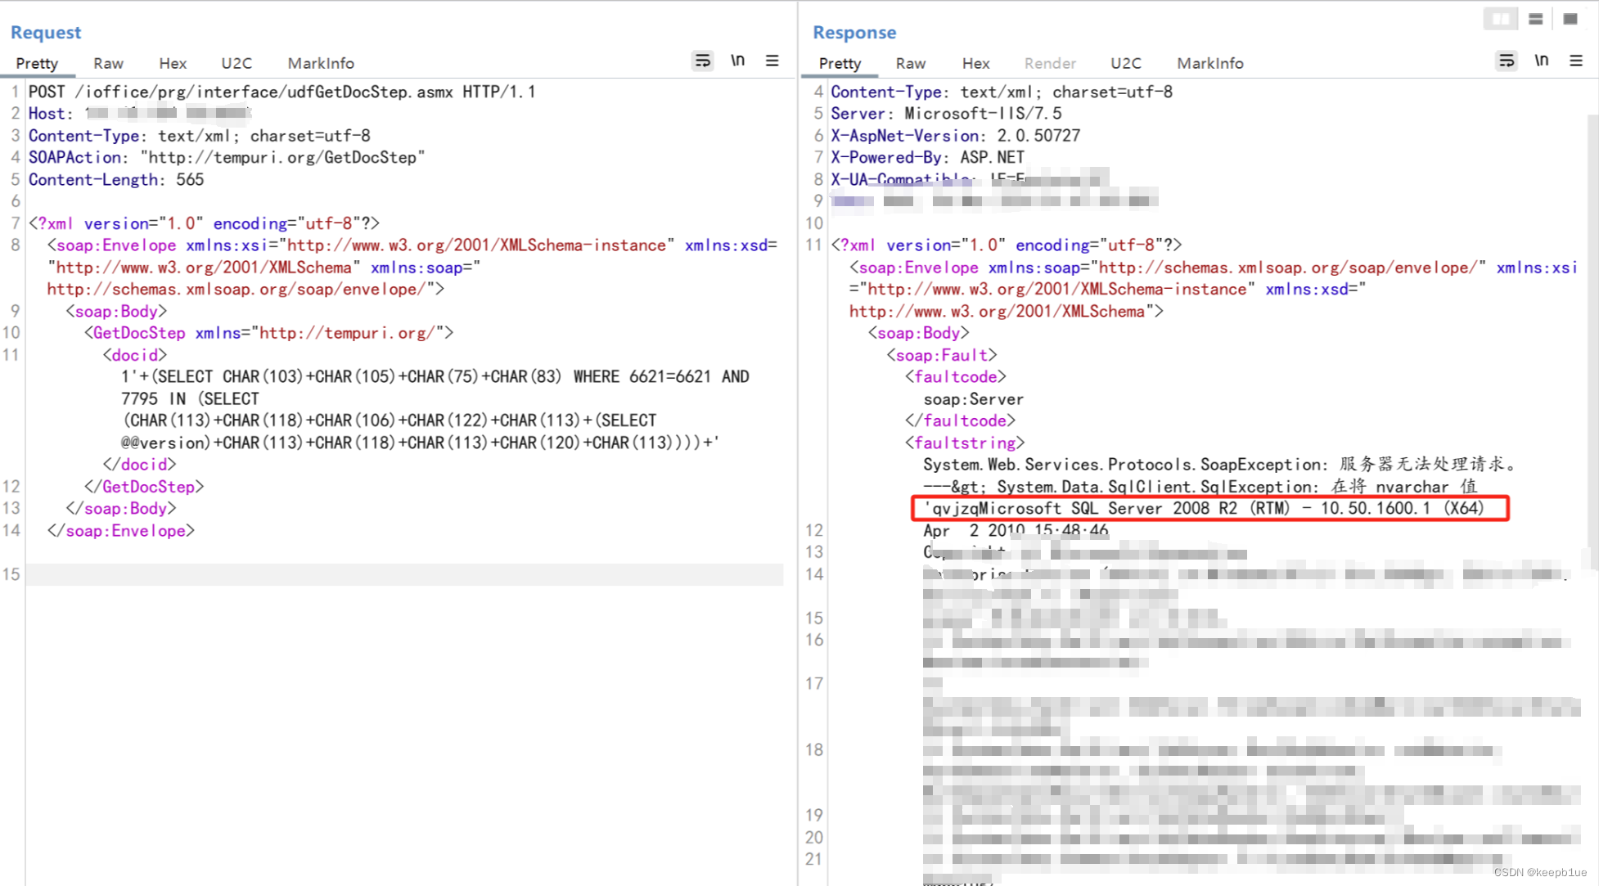Screen dimensions: 1599x886
Task: Toggle show newlines (\n) in Request panel
Action: [x=737, y=61]
